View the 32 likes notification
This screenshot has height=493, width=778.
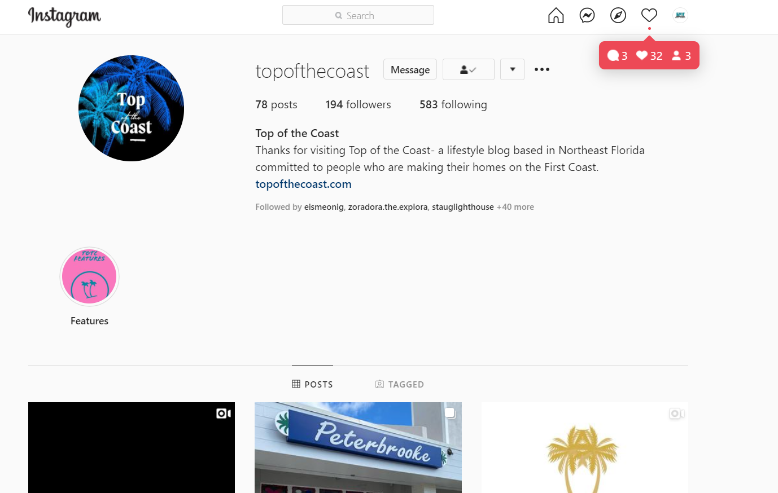[649, 55]
